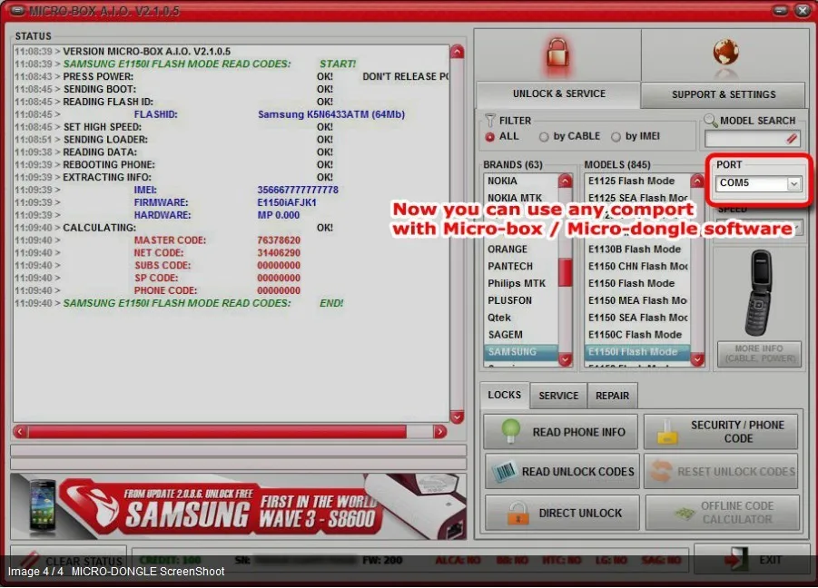Click the model search magnifier icon
This screenshot has width=818, height=588.
point(710,121)
